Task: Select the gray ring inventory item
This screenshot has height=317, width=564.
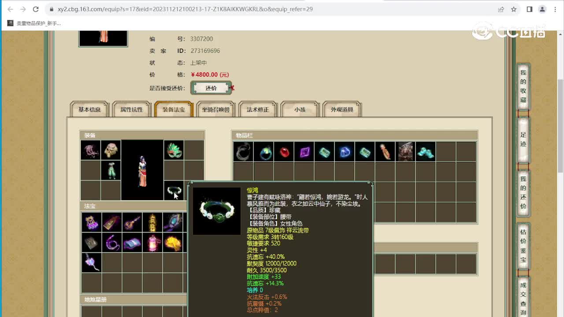Action: click(243, 151)
